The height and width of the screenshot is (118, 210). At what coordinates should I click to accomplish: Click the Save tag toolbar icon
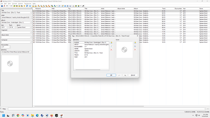[2, 6]
